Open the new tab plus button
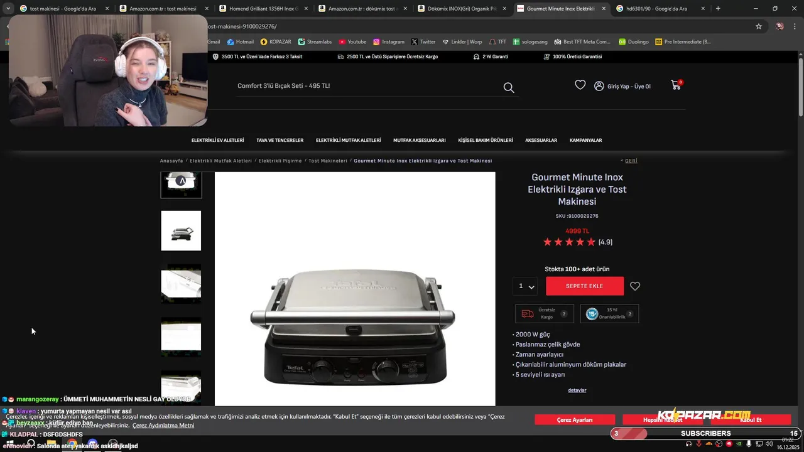The height and width of the screenshot is (452, 804). pyautogui.click(x=718, y=9)
